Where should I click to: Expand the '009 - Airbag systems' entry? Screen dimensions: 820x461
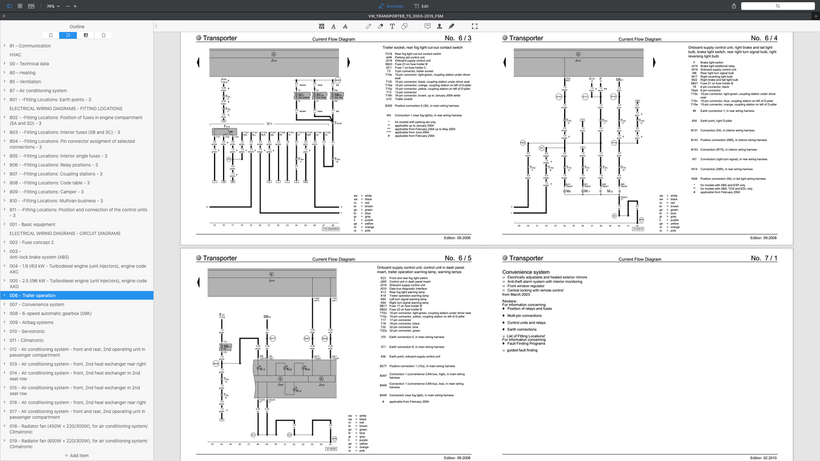click(x=5, y=323)
